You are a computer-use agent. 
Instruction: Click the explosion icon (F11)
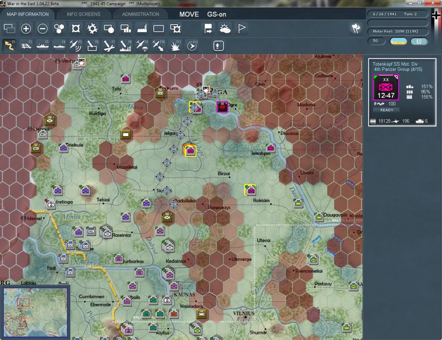coord(175,46)
